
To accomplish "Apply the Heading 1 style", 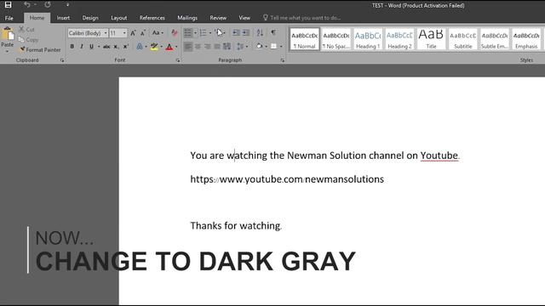I will [368, 39].
